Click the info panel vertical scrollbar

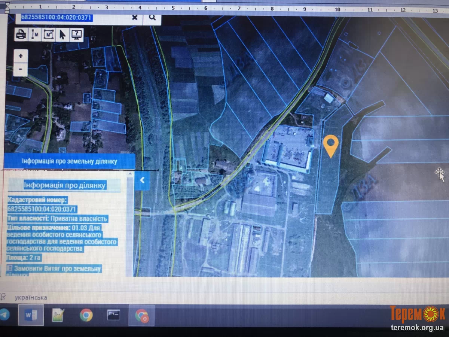(x=130, y=225)
